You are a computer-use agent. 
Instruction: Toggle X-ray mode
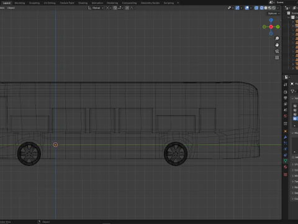point(256,8)
